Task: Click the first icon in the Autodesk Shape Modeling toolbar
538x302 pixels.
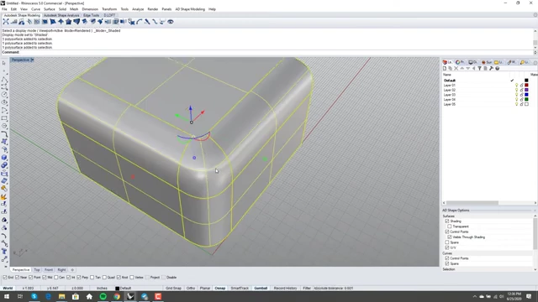Action: pos(6,22)
